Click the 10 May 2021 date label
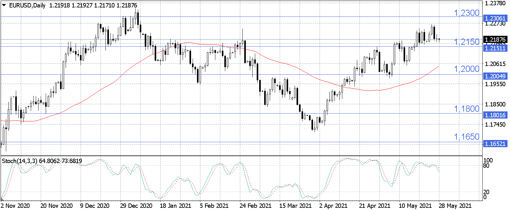Image resolution: width=510 pixels, height=210 pixels. (415, 206)
